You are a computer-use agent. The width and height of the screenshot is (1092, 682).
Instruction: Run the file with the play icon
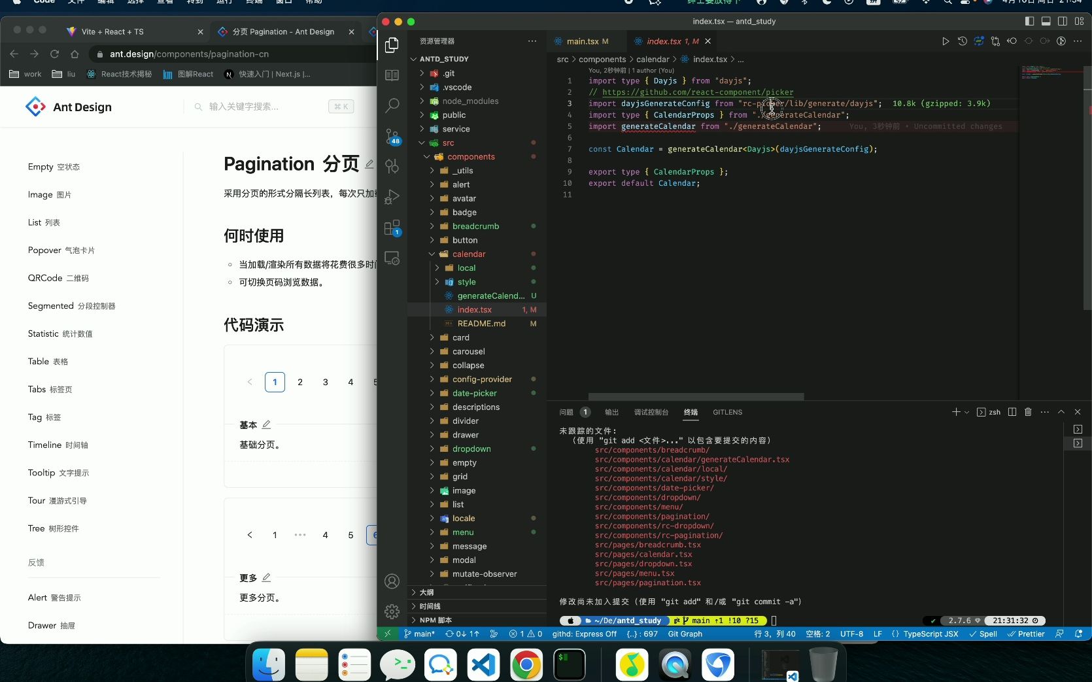pyautogui.click(x=946, y=41)
